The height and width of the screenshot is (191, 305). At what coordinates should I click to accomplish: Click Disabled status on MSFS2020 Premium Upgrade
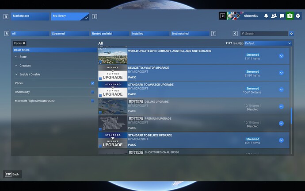pyautogui.click(x=252, y=126)
